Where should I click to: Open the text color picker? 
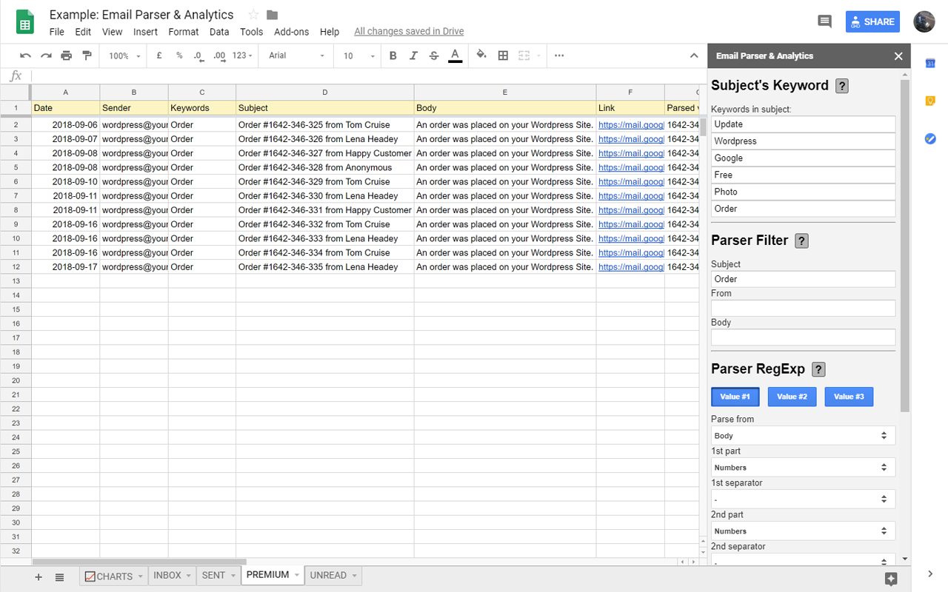[454, 55]
